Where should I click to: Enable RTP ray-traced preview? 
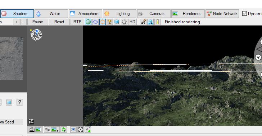click(77, 22)
